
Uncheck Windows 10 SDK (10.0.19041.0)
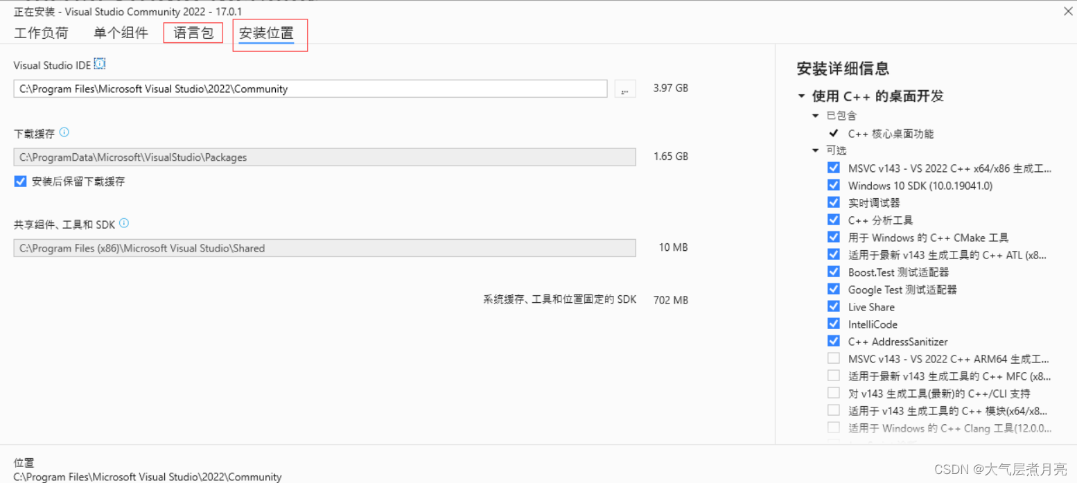(834, 185)
